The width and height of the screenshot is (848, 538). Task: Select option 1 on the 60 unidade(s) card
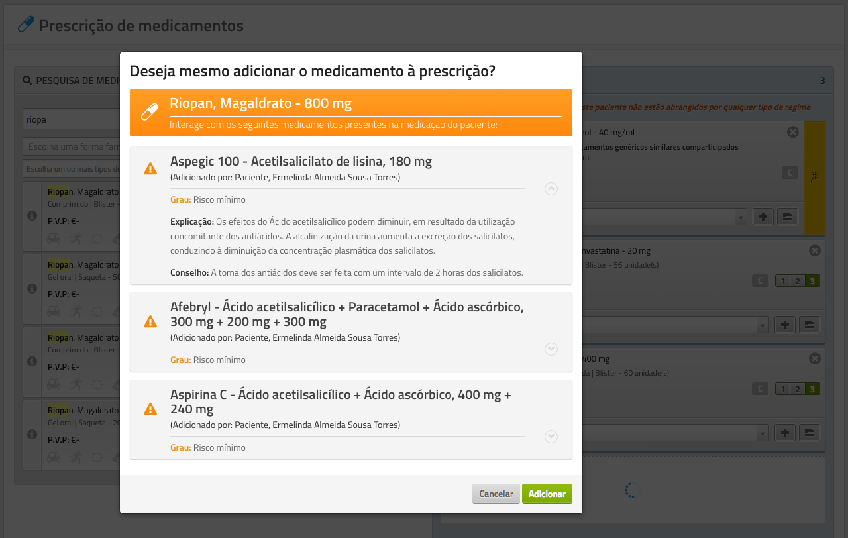tap(782, 389)
